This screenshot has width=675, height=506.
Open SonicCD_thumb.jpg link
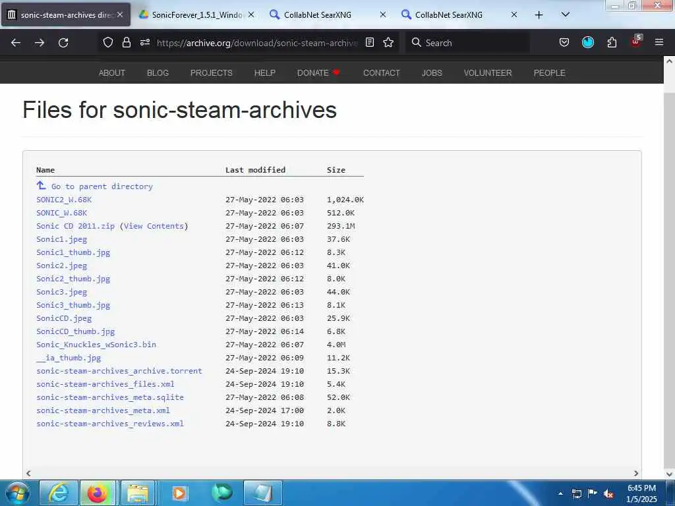point(75,331)
